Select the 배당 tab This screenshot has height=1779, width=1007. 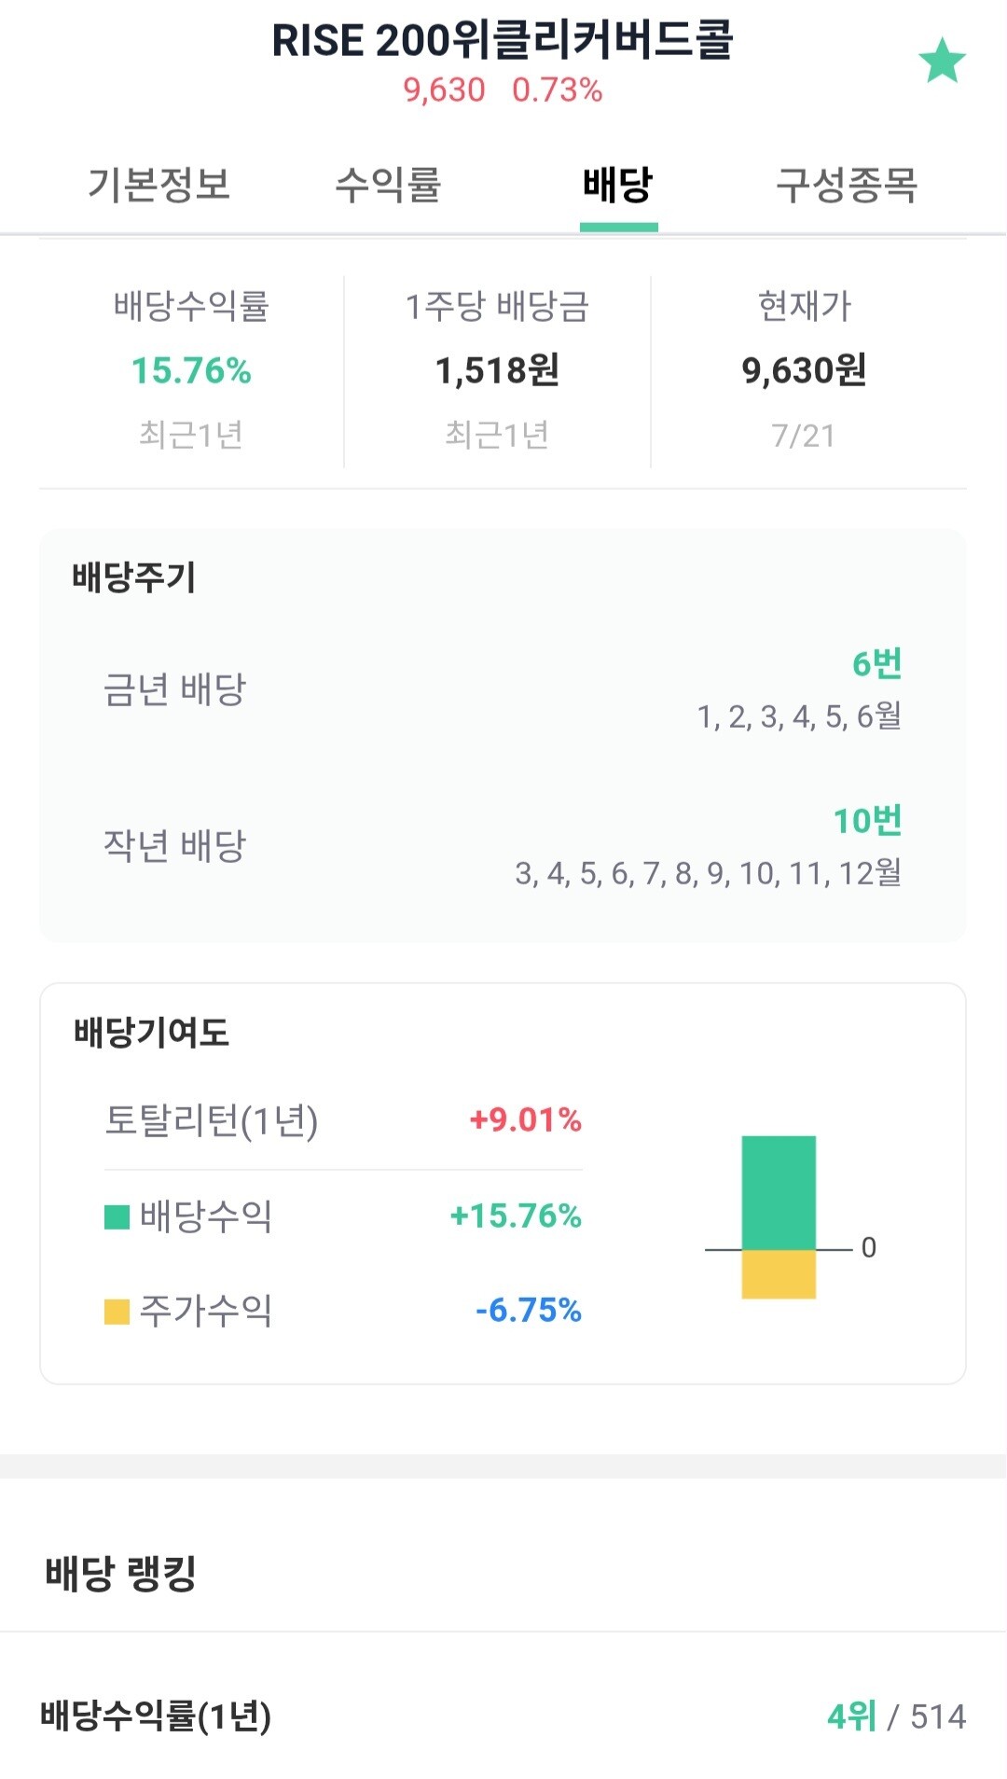[x=618, y=185]
